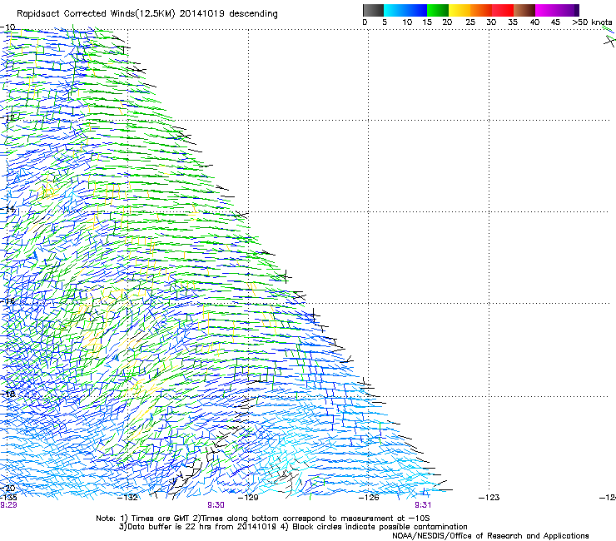
Task: Click the "15" label under the color bar
Action: pos(427,22)
